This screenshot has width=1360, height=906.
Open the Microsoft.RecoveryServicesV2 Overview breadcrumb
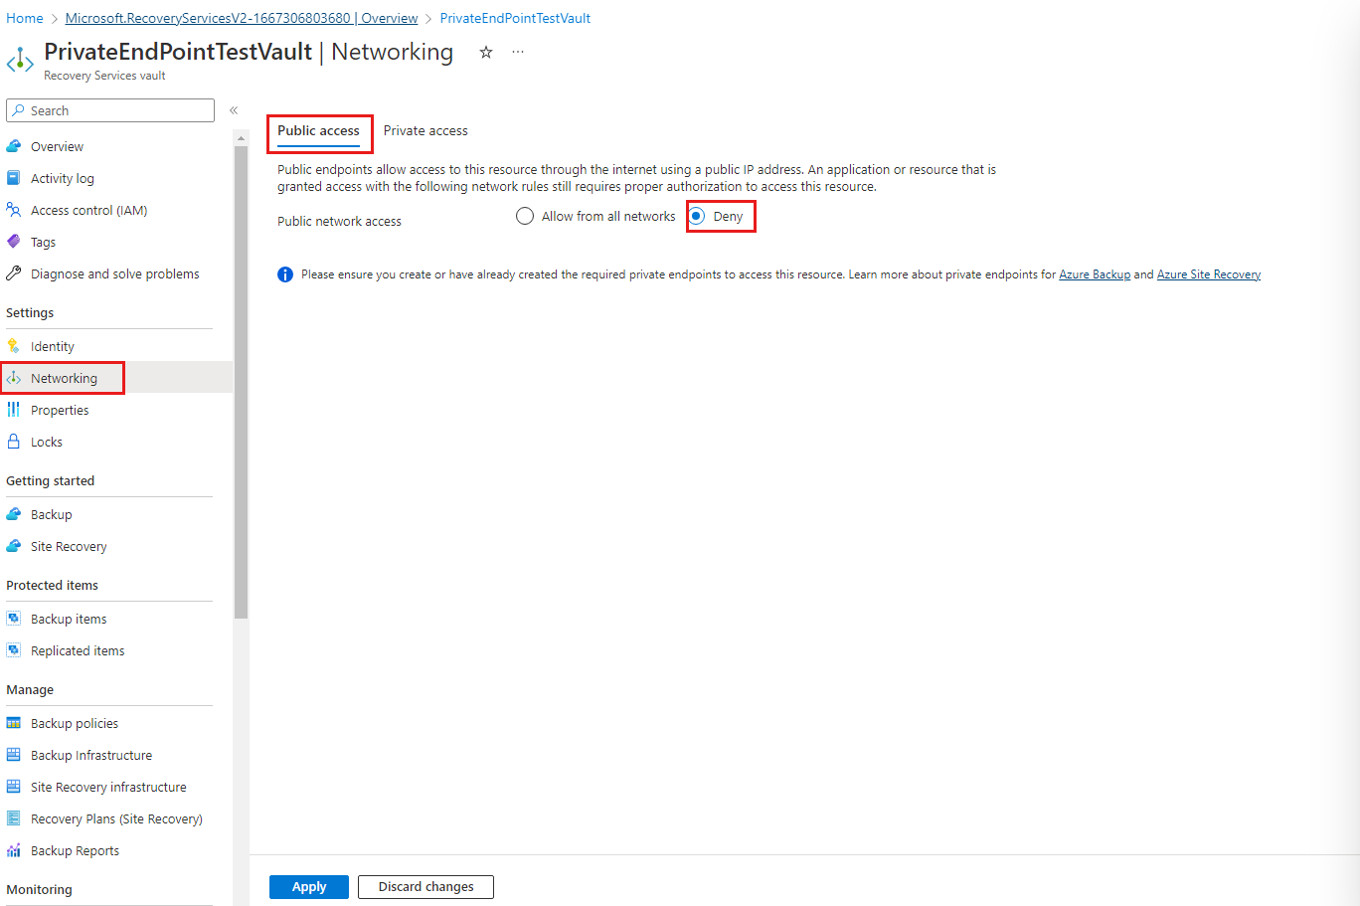click(x=242, y=18)
